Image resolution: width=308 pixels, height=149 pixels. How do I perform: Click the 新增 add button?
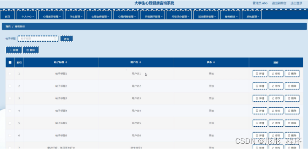(x=14, y=50)
